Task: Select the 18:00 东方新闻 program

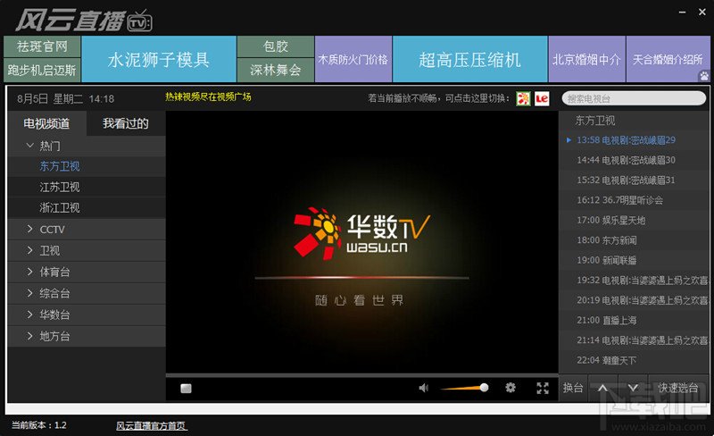Action: (x=634, y=240)
